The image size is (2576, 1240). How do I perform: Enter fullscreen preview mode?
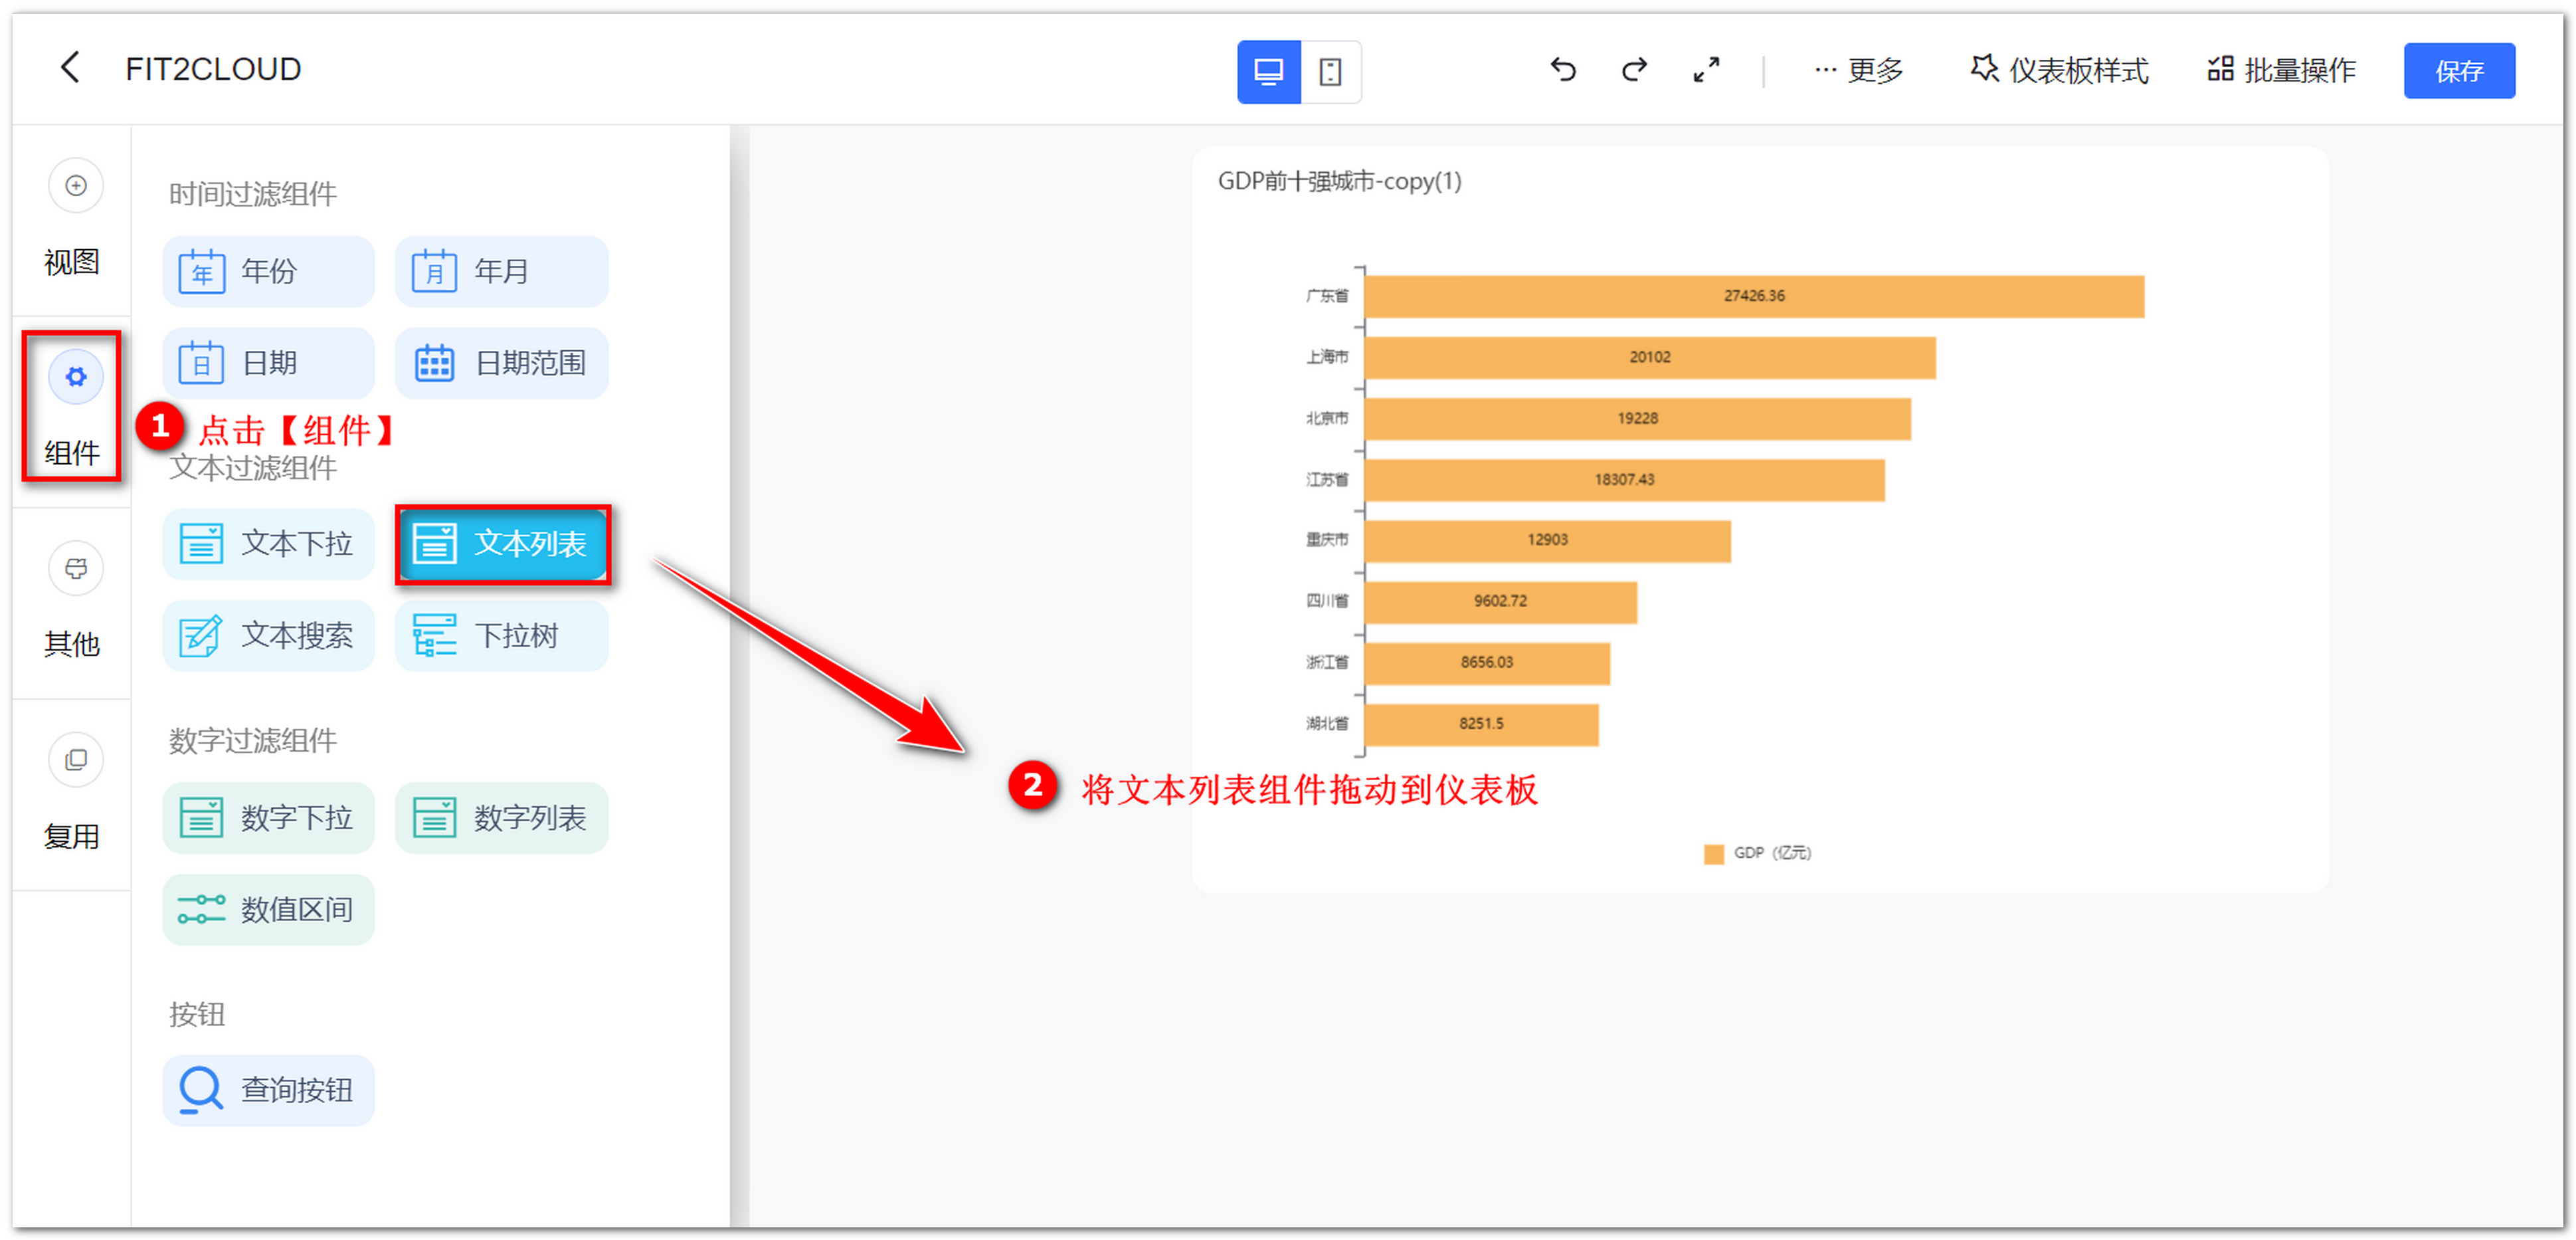(1706, 69)
